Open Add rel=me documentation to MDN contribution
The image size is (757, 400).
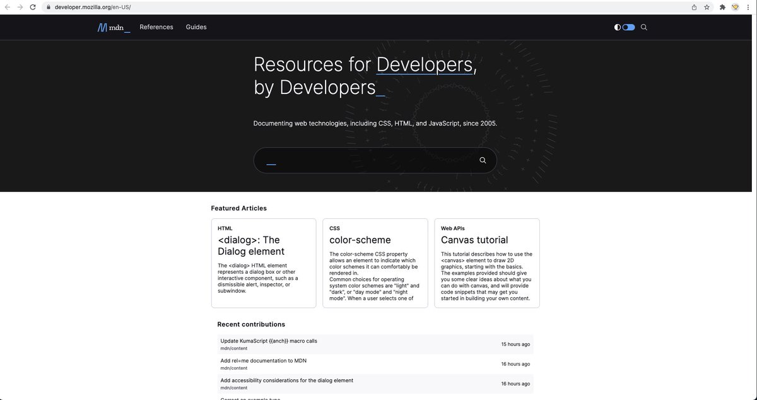tap(263, 360)
